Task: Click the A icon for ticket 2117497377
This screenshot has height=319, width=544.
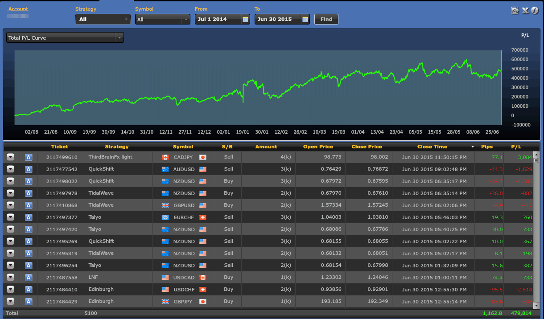Action: click(x=29, y=217)
